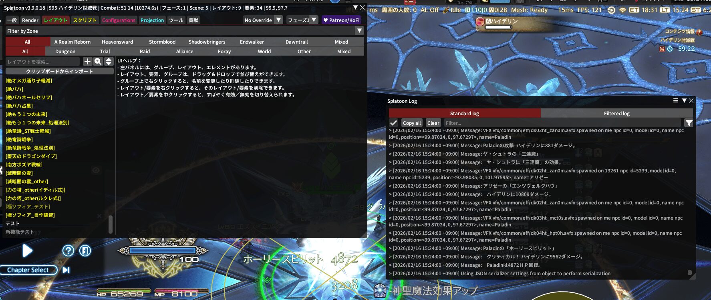Image resolution: width=711 pixels, height=300 pixels.
Task: Collapse the Filter by Zone section
Action: [x=359, y=31]
